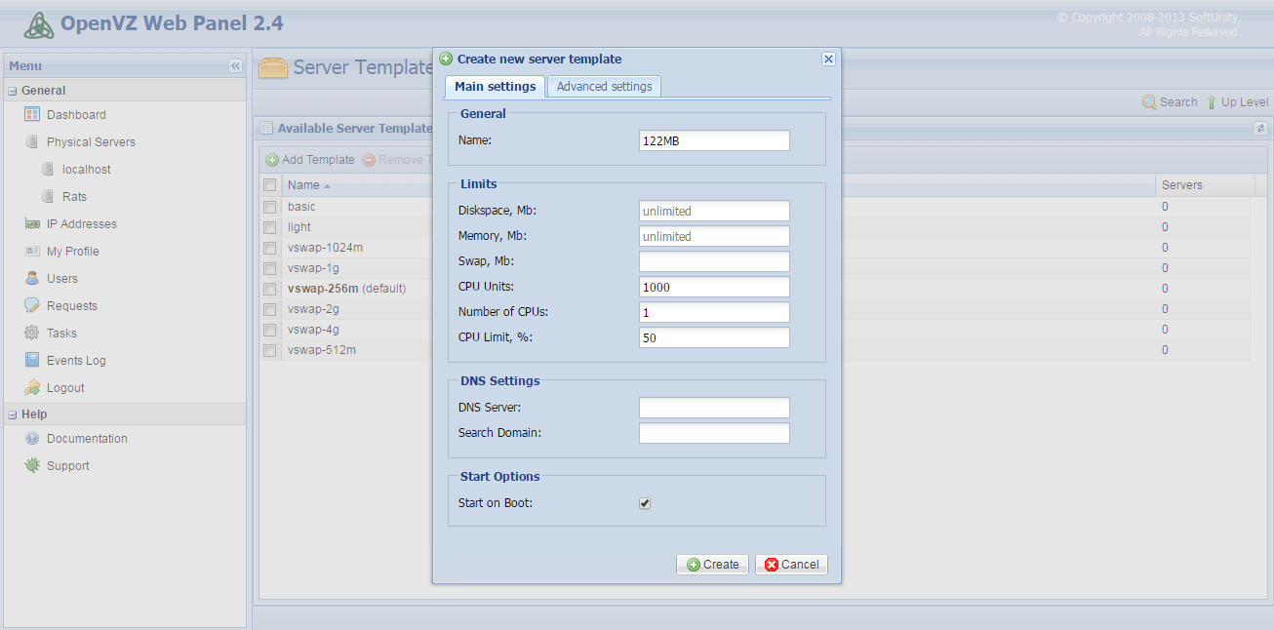Uncheck the Start on Boot checkbox

(x=645, y=503)
